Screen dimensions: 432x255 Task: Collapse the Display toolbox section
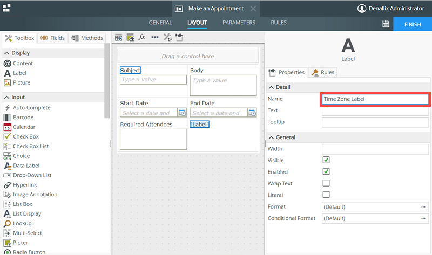pos(6,53)
